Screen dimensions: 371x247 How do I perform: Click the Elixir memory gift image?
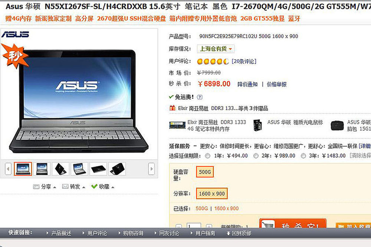coord(177,125)
